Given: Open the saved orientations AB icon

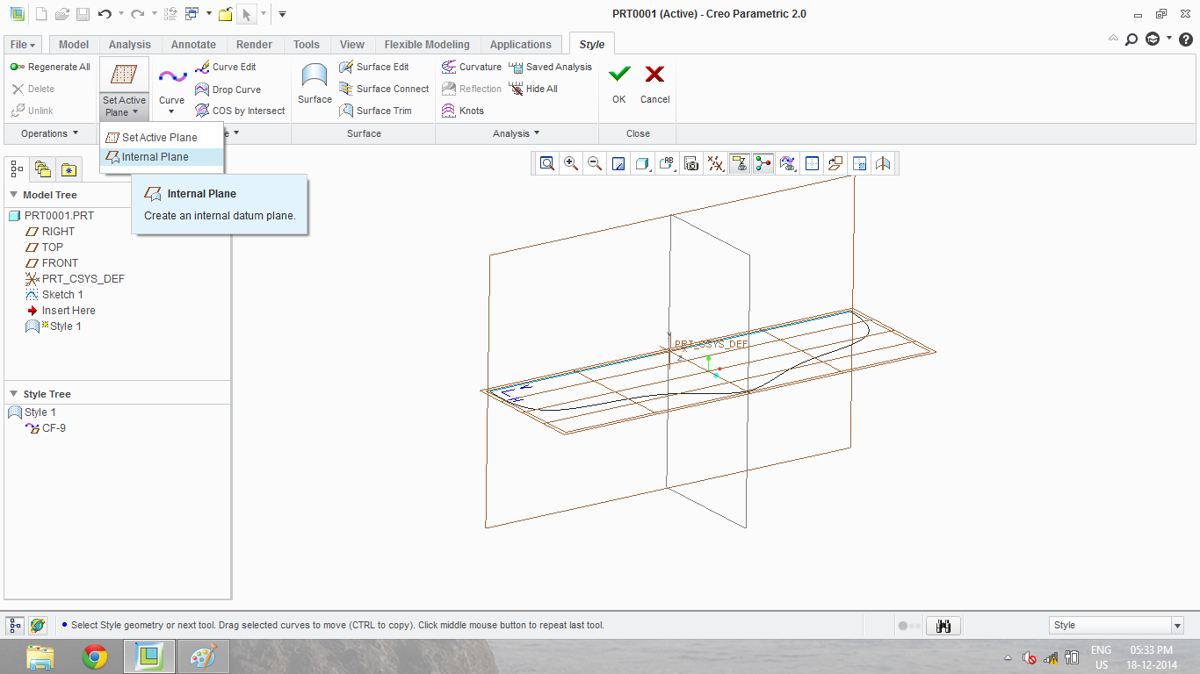Looking at the screenshot, I should click(667, 163).
